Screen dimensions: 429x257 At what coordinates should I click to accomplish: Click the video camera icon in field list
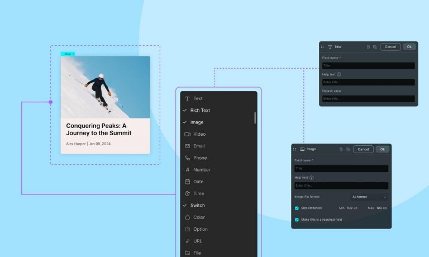click(x=187, y=134)
